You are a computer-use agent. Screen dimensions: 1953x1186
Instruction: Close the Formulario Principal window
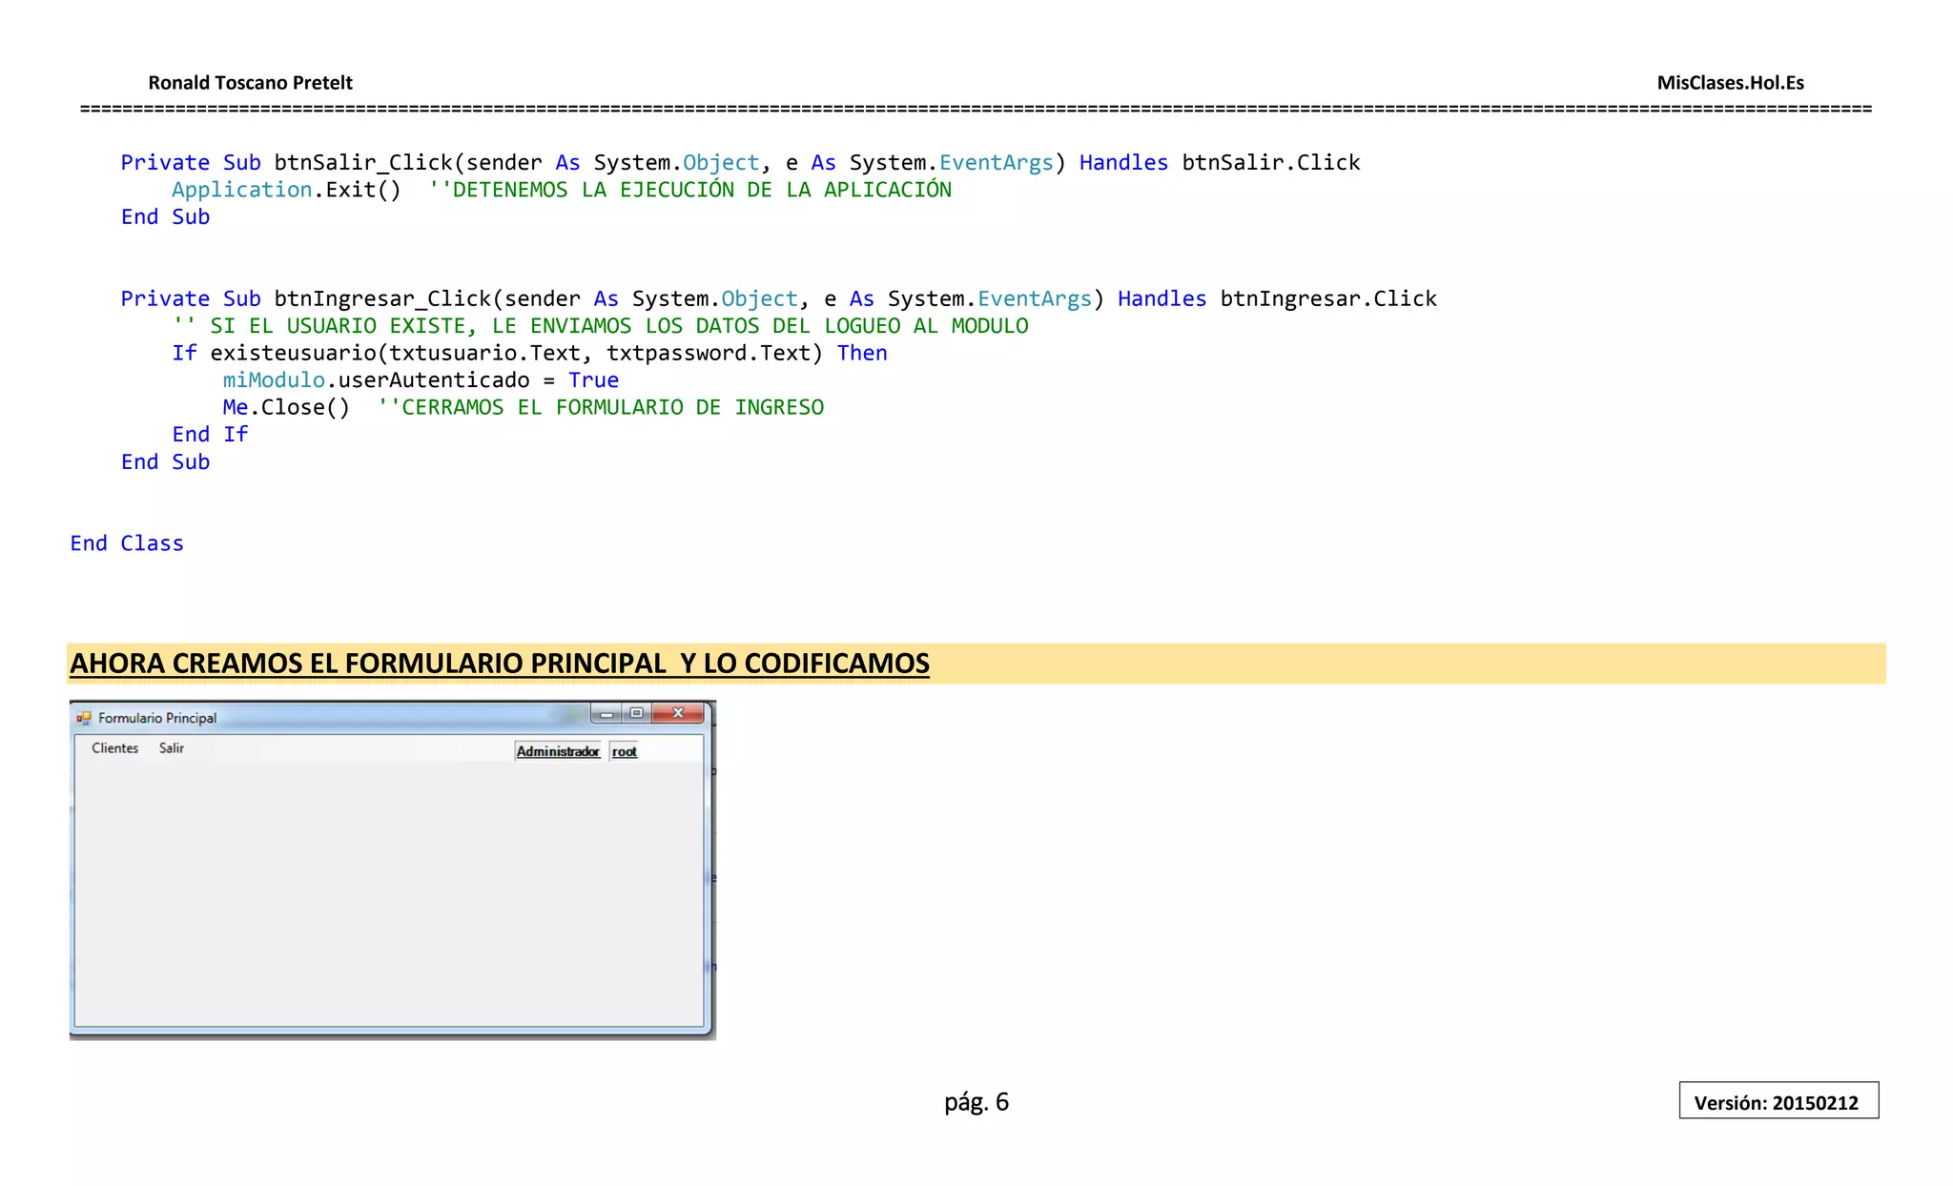point(678,713)
